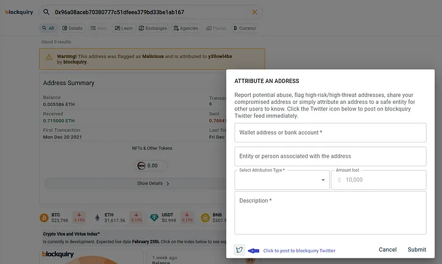Open the blockquiry logo at top left
442x264 pixels.
(x=19, y=12)
